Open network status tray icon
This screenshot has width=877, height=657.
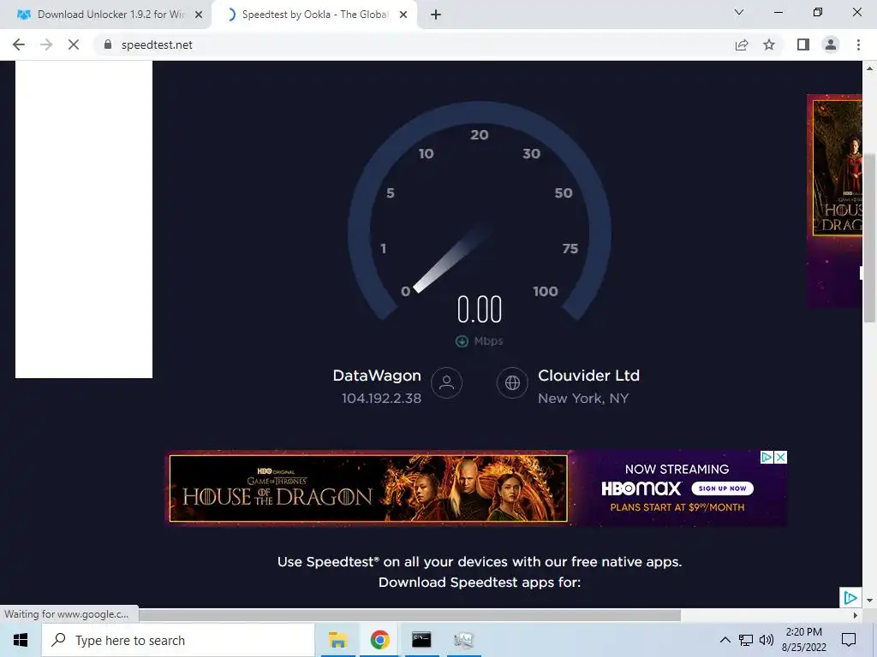coord(746,640)
